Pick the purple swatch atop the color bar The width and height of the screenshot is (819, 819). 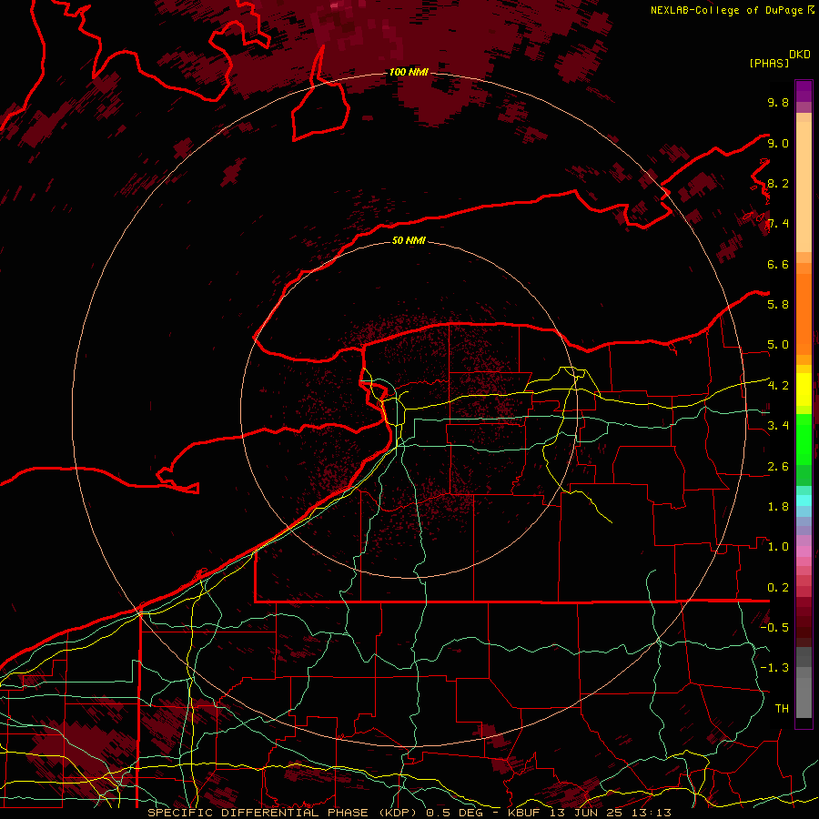coord(804,91)
